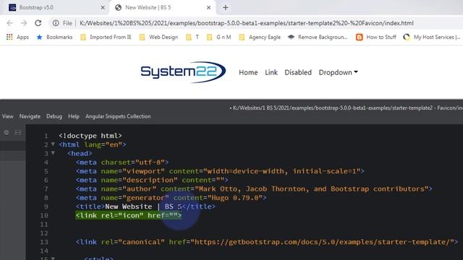Open the sidebar gear settings icon

click(7, 133)
